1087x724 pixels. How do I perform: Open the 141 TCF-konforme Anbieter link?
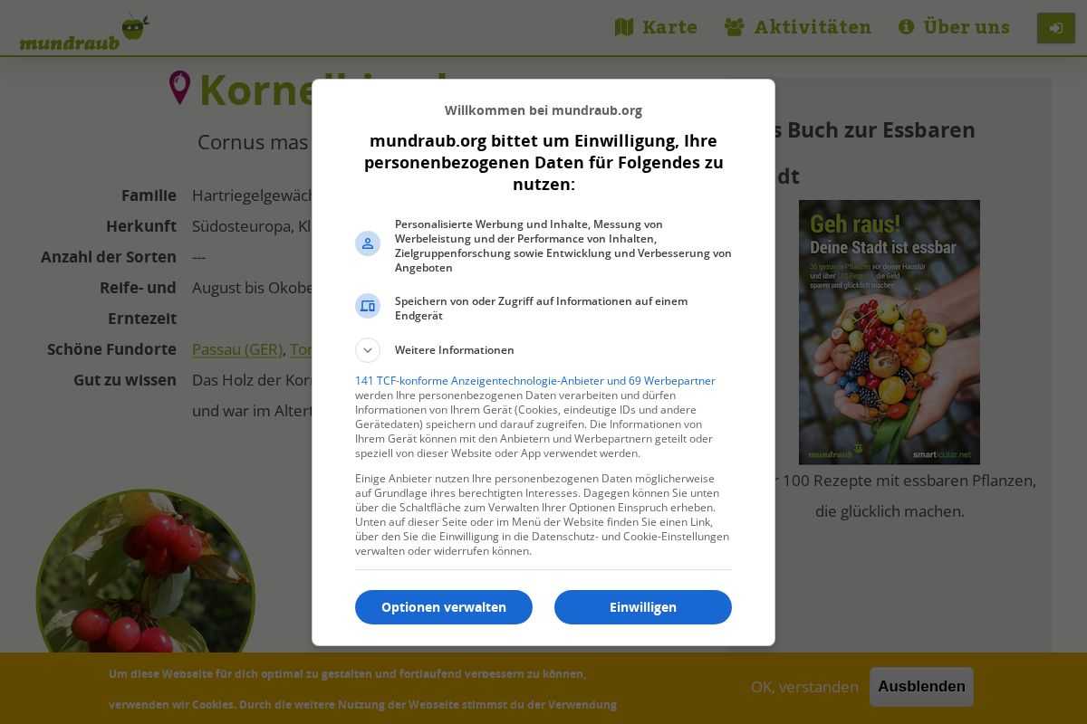(535, 381)
